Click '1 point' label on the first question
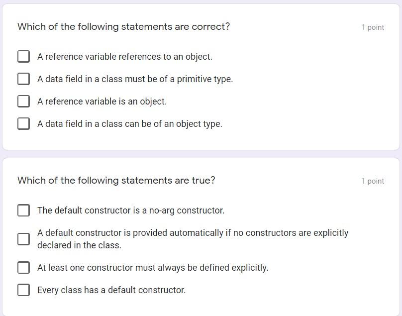402x316 pixels. (373, 27)
